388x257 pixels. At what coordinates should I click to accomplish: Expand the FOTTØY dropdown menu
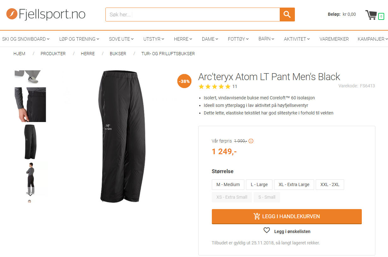coord(238,39)
